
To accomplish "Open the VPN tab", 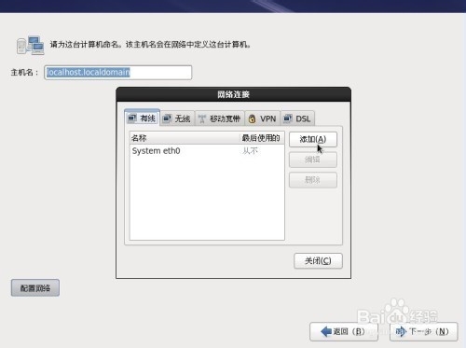I will [263, 118].
